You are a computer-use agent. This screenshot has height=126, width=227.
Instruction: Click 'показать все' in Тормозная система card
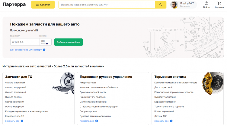[161, 121]
